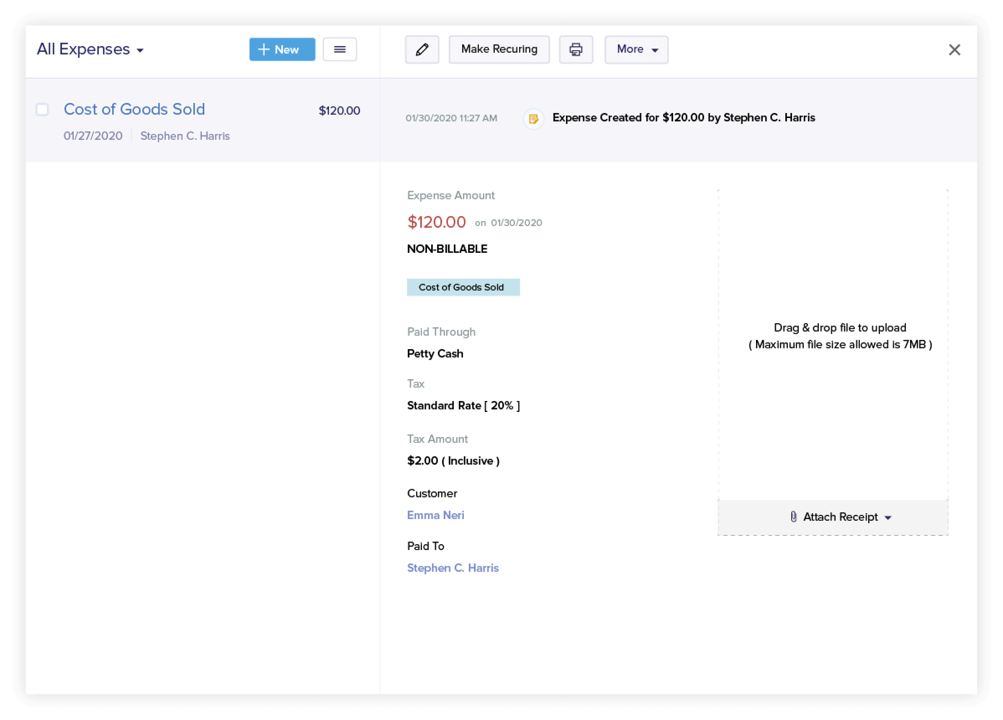Open the list view hamburger icon
The image size is (1003, 720).
pyautogui.click(x=339, y=49)
